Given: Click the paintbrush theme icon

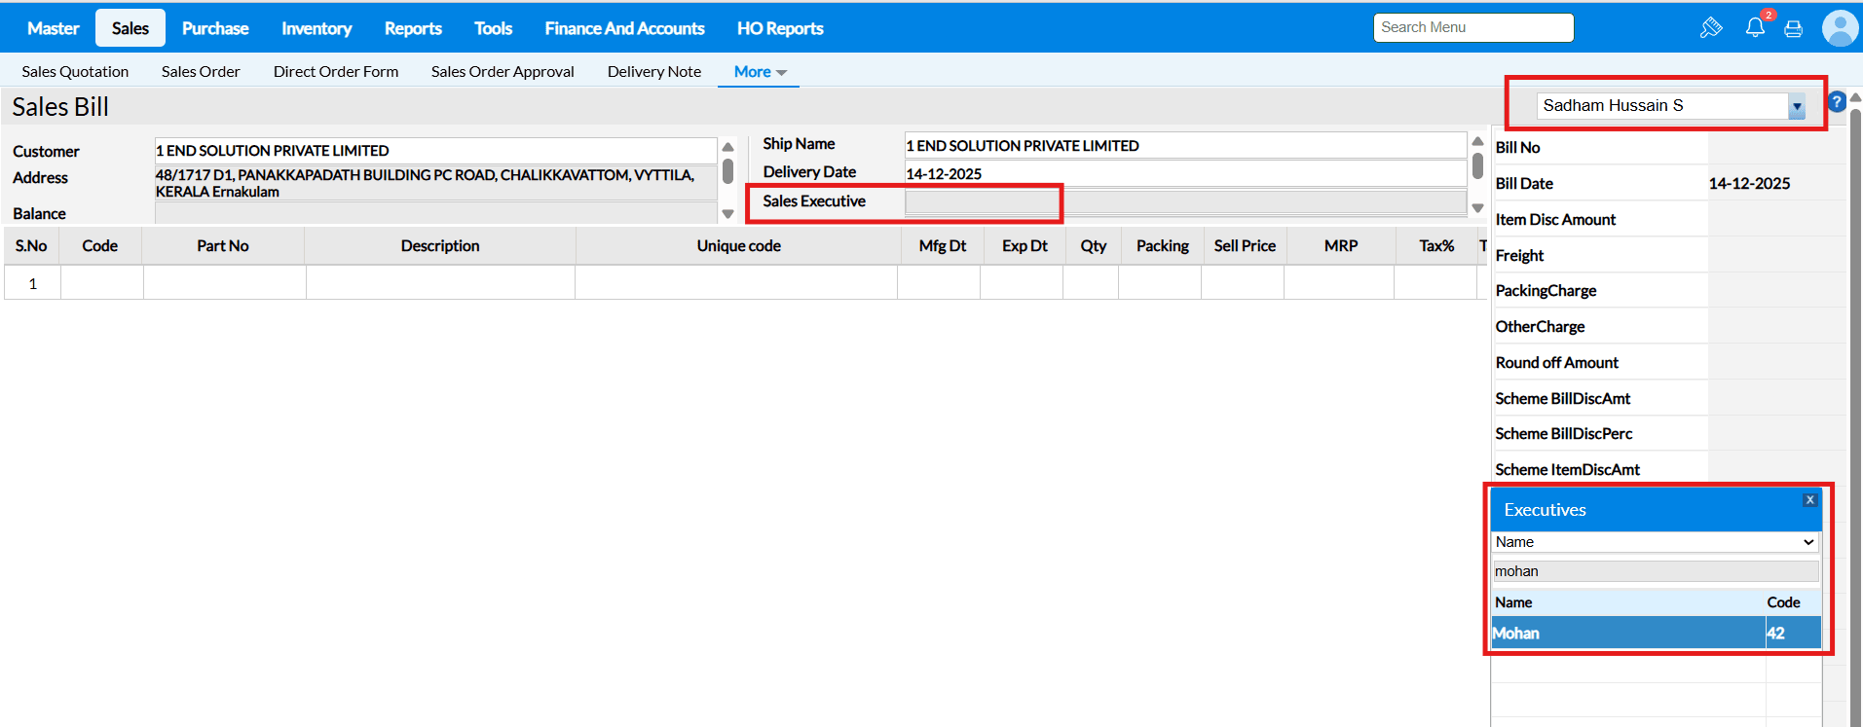Looking at the screenshot, I should click(1710, 28).
